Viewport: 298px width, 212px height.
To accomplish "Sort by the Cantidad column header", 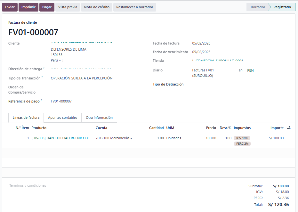I will pos(156,128).
